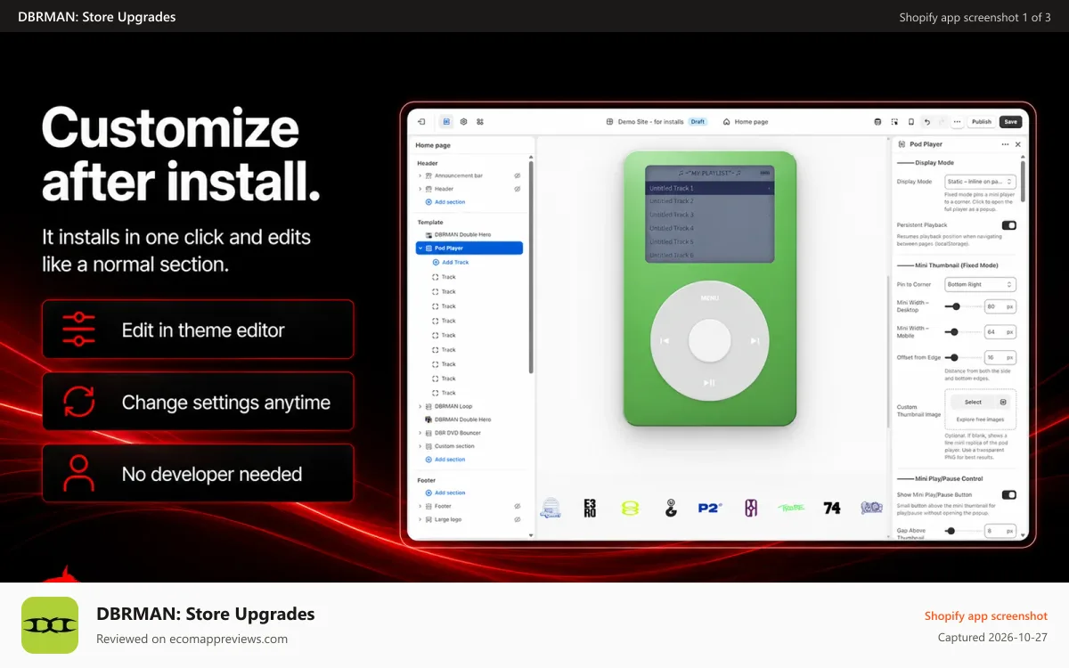This screenshot has width=1069, height=668.
Task: Click the left sidebar scrollbar
Action: coord(531,267)
